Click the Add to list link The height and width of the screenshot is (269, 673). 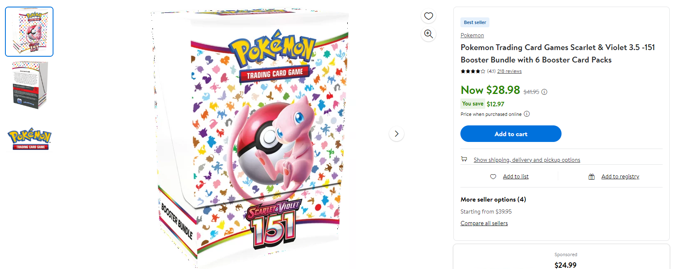click(516, 177)
